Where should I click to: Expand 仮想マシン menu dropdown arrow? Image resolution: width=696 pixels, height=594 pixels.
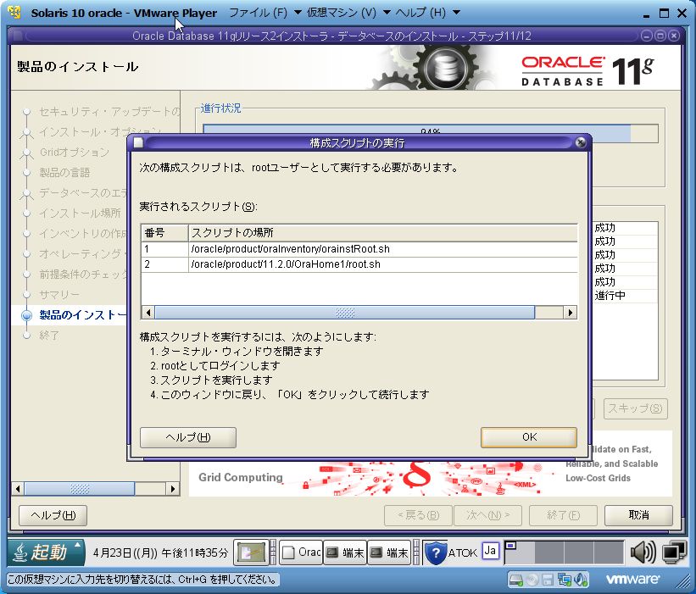pyautogui.click(x=387, y=13)
